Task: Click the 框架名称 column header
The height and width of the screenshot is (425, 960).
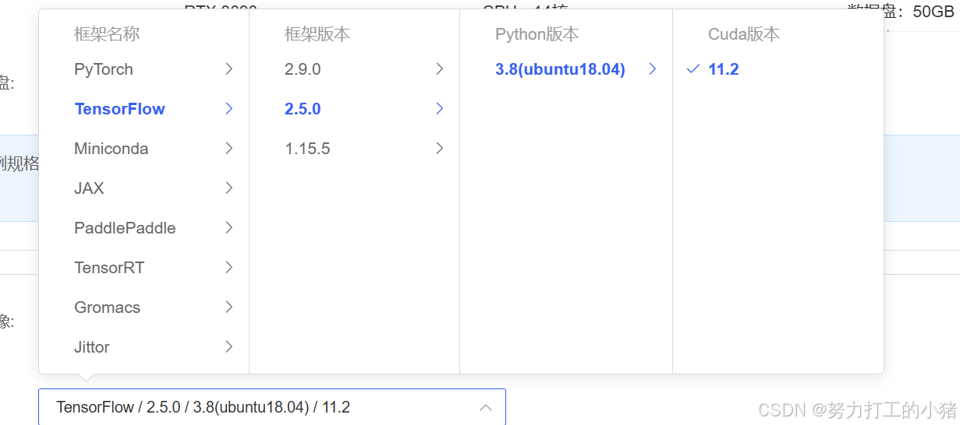Action: click(107, 34)
